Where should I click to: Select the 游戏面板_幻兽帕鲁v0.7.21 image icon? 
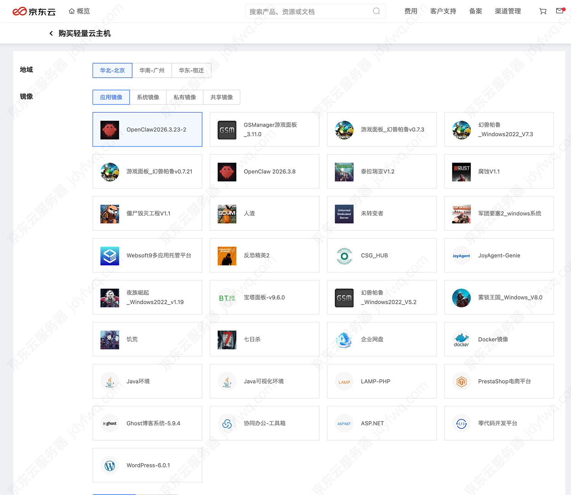point(110,172)
